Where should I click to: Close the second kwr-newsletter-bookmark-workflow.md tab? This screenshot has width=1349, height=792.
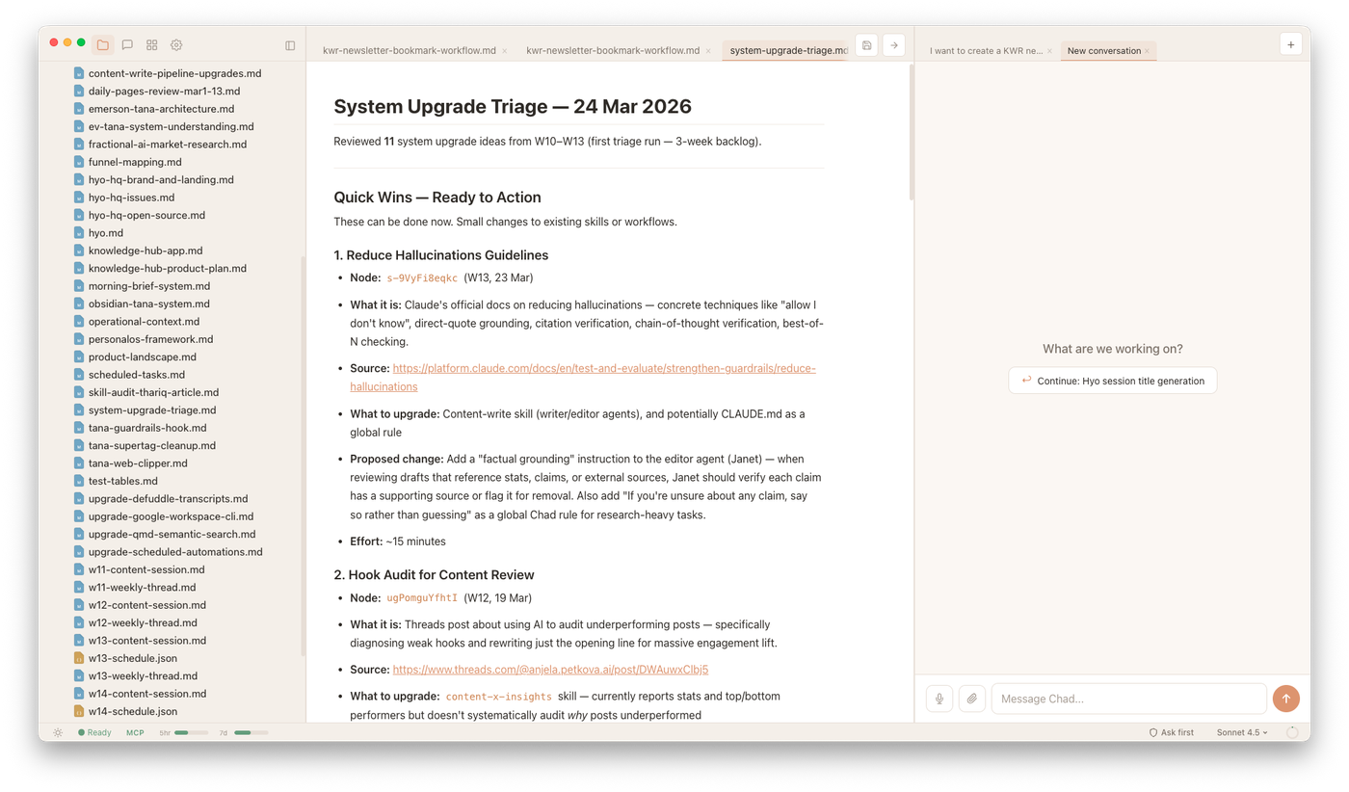click(708, 51)
